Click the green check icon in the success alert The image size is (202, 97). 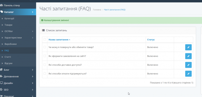click(42, 20)
